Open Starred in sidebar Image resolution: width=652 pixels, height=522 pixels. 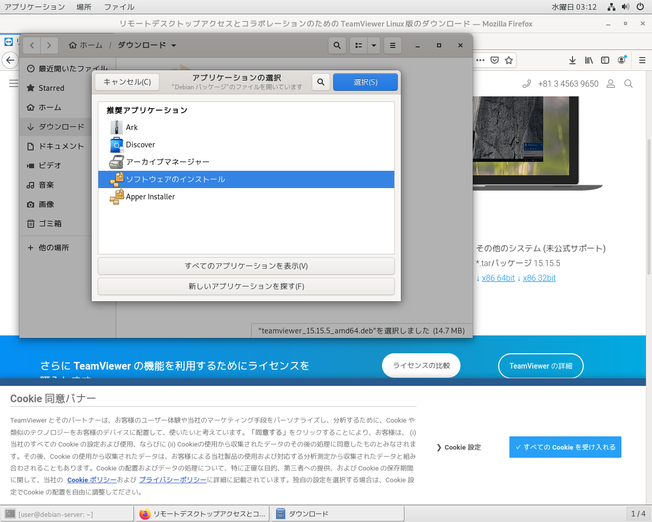pyautogui.click(x=68, y=88)
